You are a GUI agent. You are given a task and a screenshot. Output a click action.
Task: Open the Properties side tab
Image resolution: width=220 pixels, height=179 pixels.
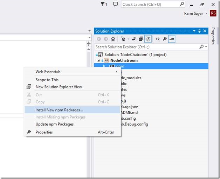[x=213, y=36]
